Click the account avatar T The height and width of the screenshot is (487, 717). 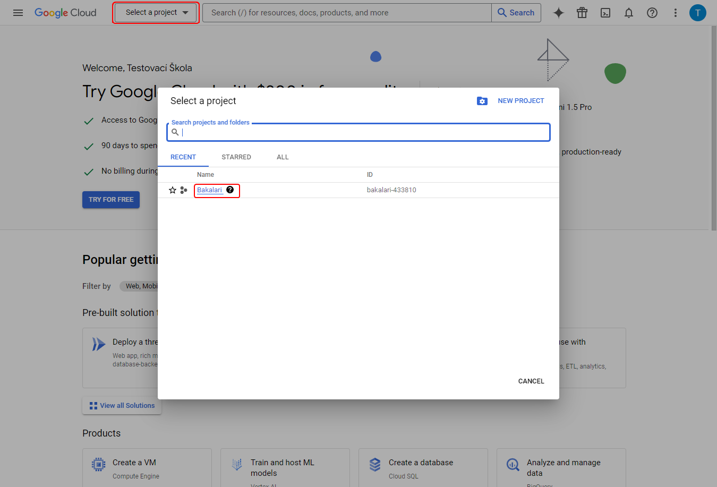tap(698, 13)
